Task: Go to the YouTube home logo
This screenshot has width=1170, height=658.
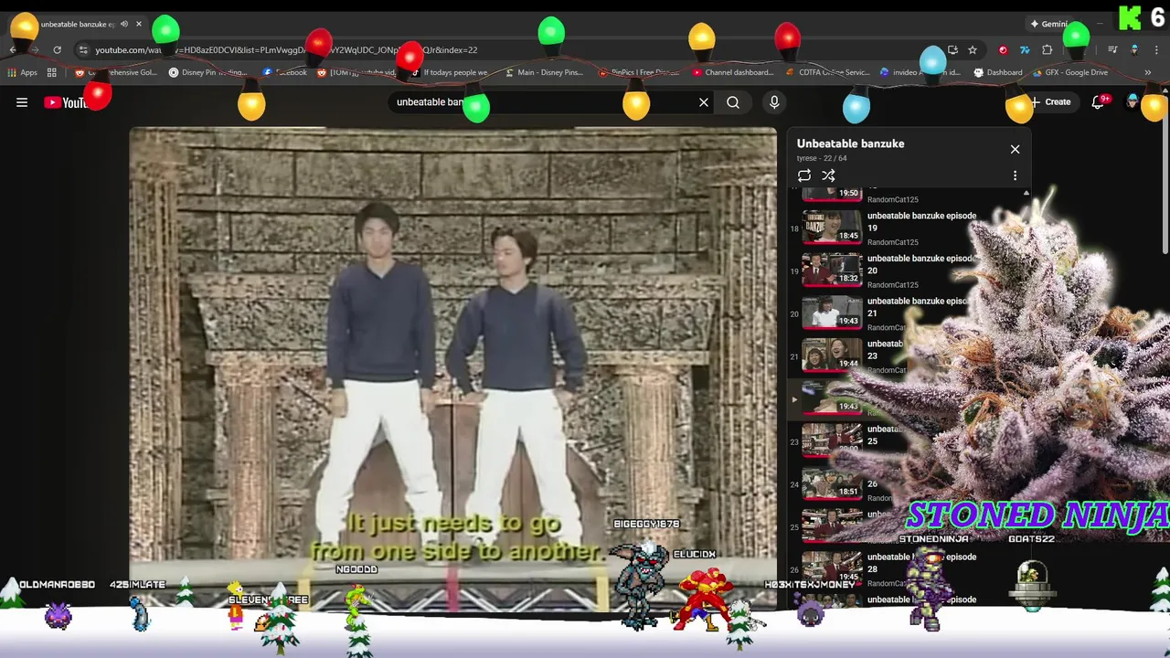Action: (66, 102)
